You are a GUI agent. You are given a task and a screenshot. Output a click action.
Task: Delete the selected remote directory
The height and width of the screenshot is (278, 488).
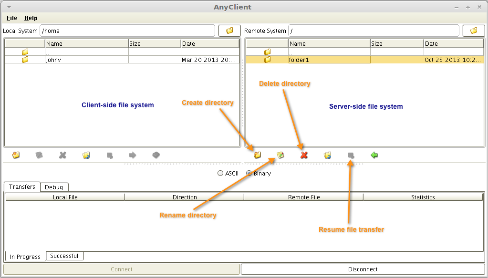(304, 155)
